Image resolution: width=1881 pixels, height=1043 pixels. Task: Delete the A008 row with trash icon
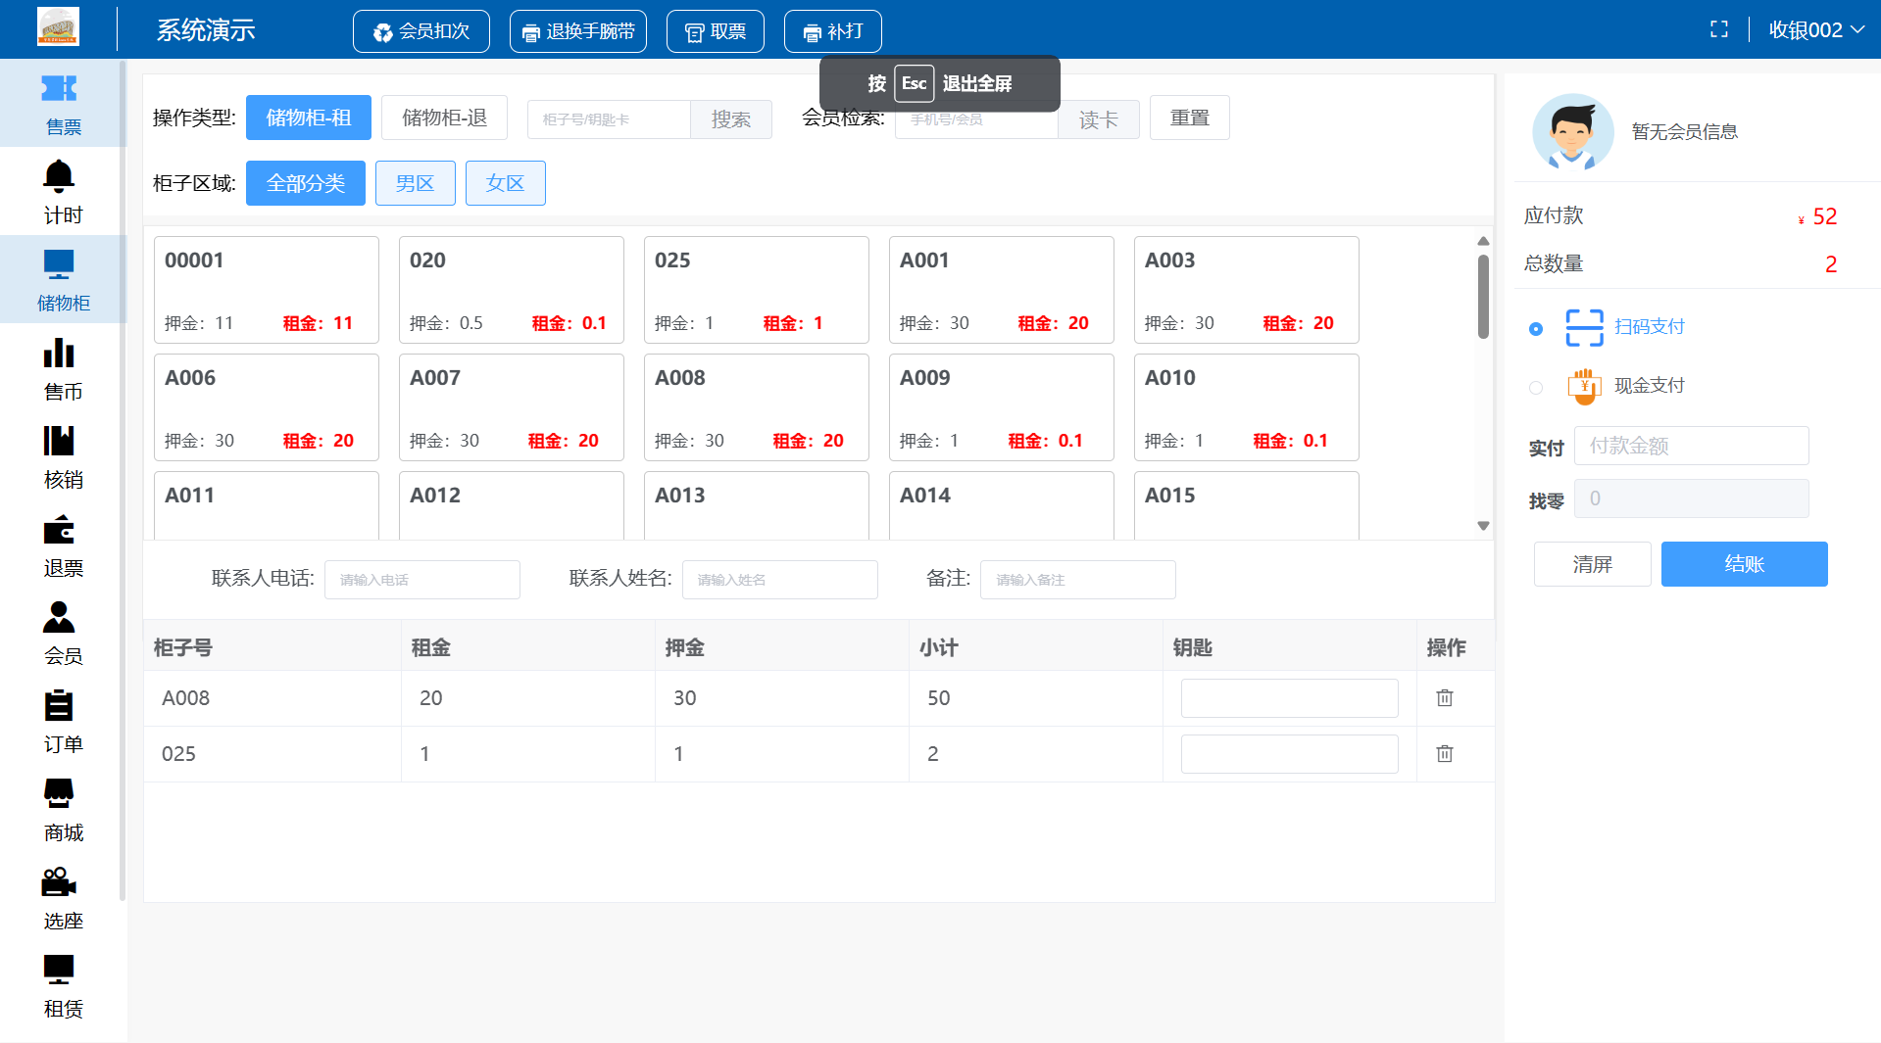[1444, 698]
